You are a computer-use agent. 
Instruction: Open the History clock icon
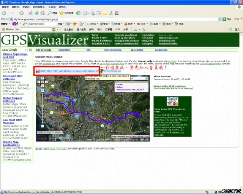coord(78,13)
